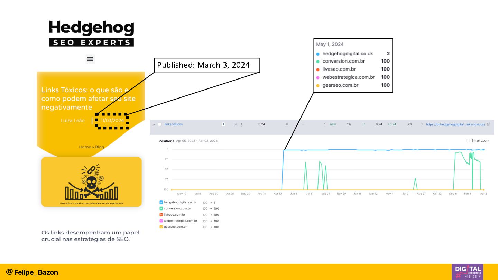Viewport: 498px width, 280px height.
Task: Expand the links tóxicos row chevron
Action: [154, 124]
